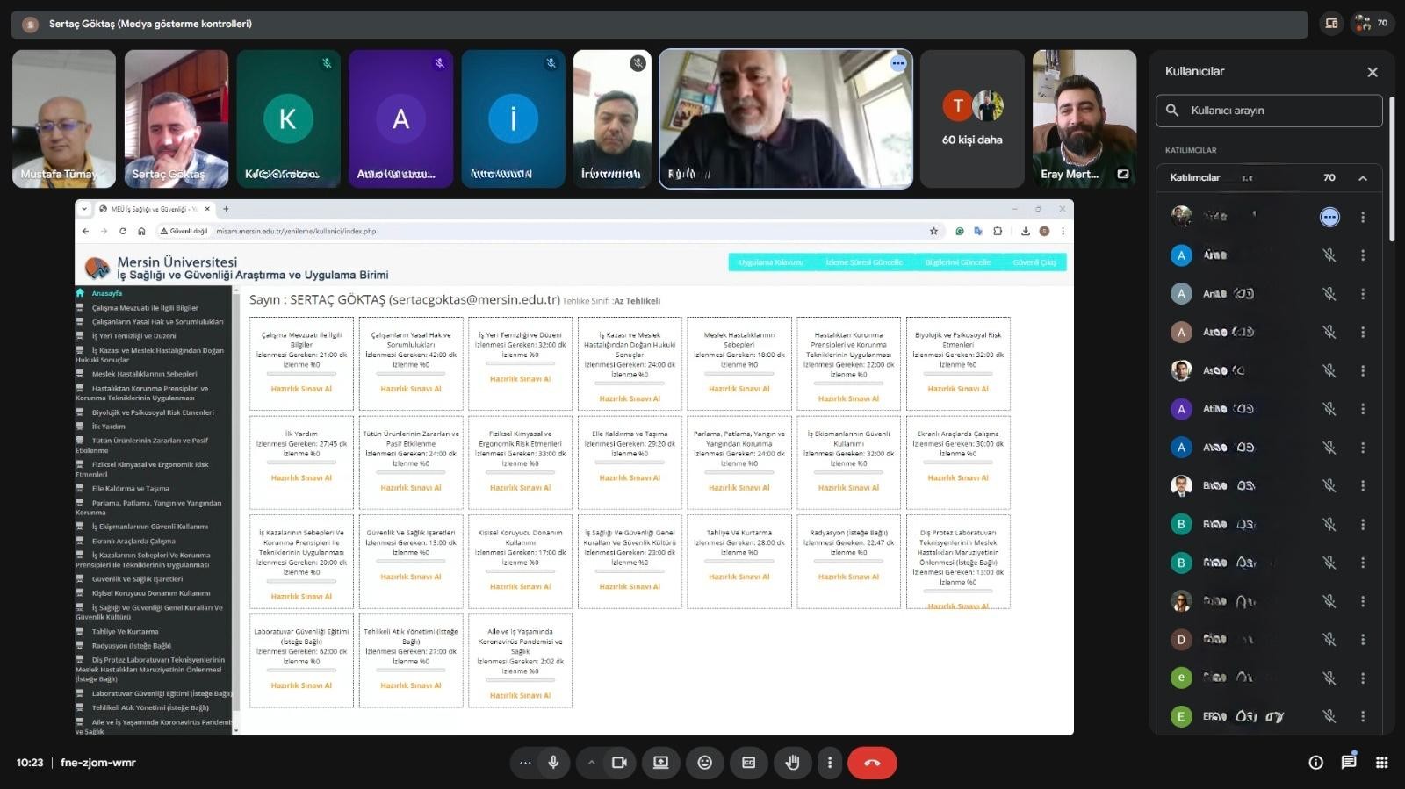The height and width of the screenshot is (789, 1405).
Task: Toggle closed captions
Action: point(748,763)
